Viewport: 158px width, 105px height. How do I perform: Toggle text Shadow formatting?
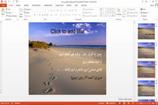click(42, 15)
